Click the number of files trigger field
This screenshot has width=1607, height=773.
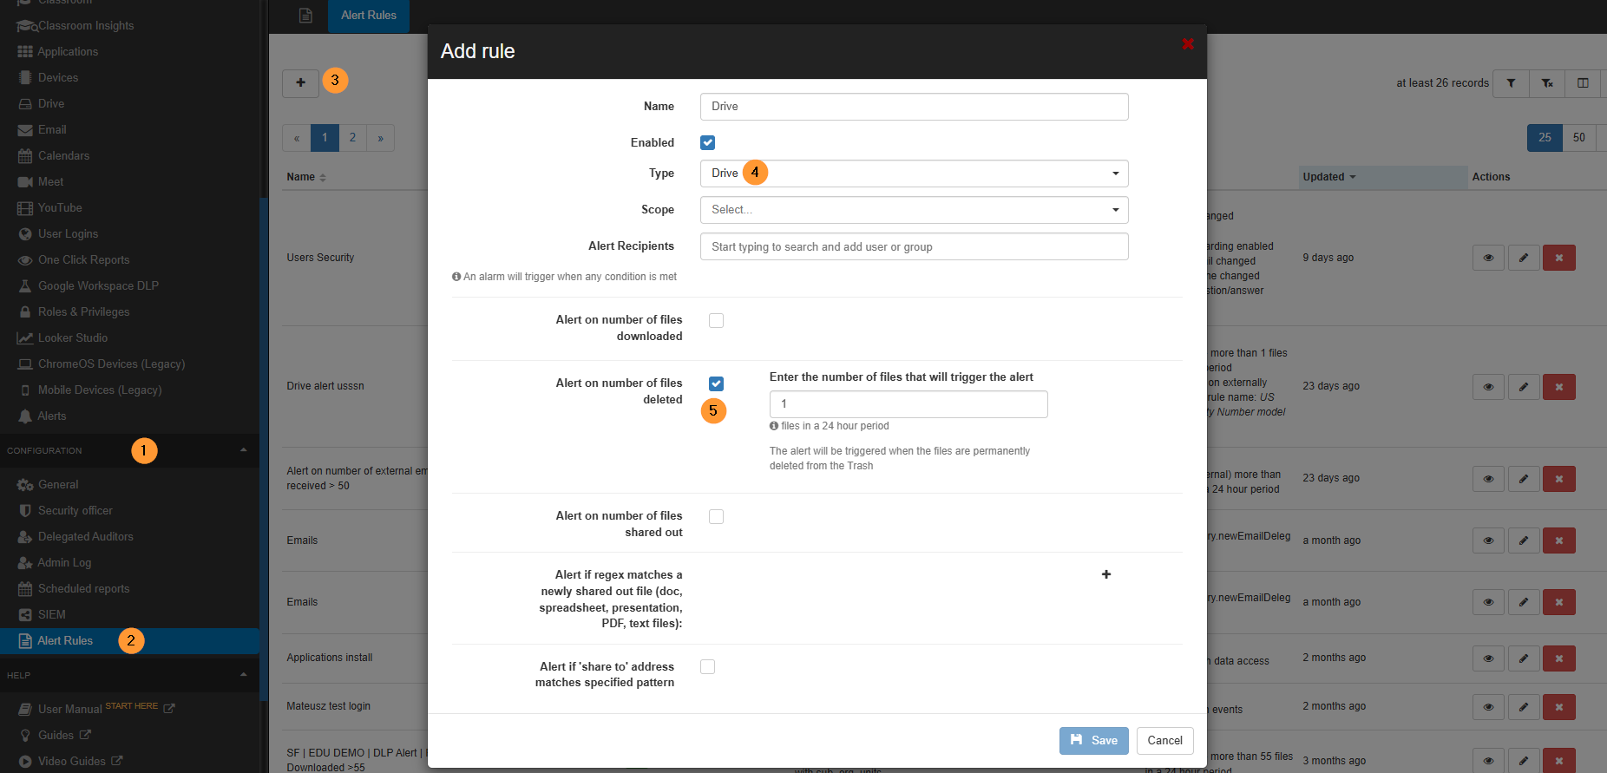tap(908, 404)
